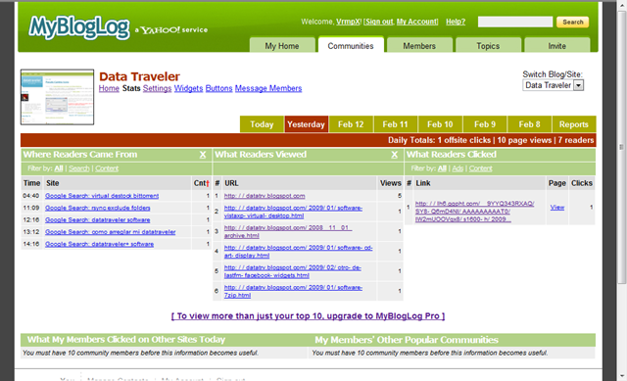Click the Time column header
627x381 pixels.
(31, 183)
